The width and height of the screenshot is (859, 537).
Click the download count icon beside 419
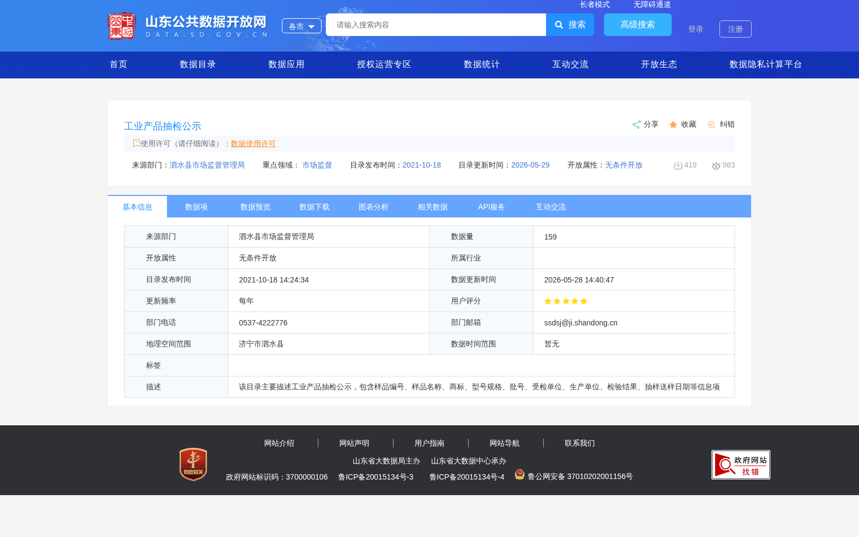678,165
